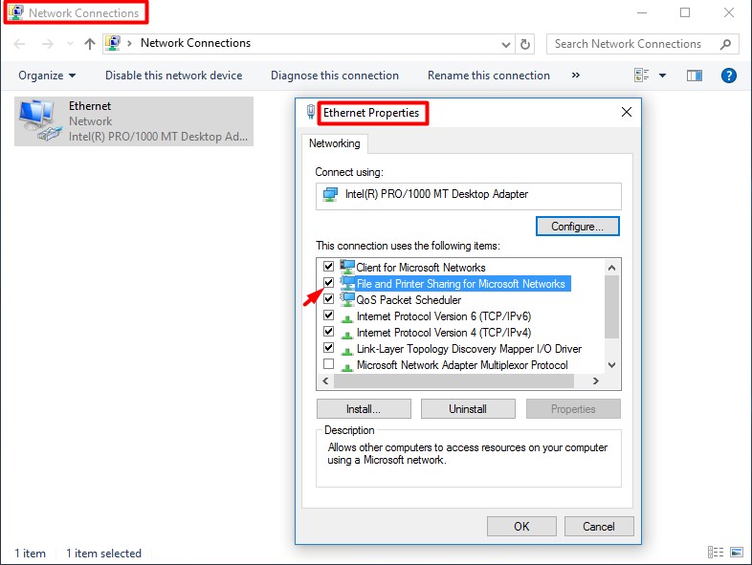This screenshot has width=752, height=565.
Task: Click the list scroll down arrow
Action: click(611, 364)
